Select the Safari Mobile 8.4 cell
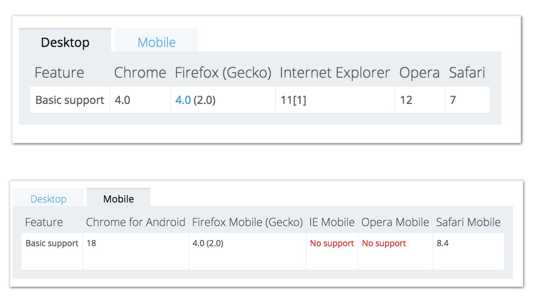The image size is (537, 299). pos(443,244)
